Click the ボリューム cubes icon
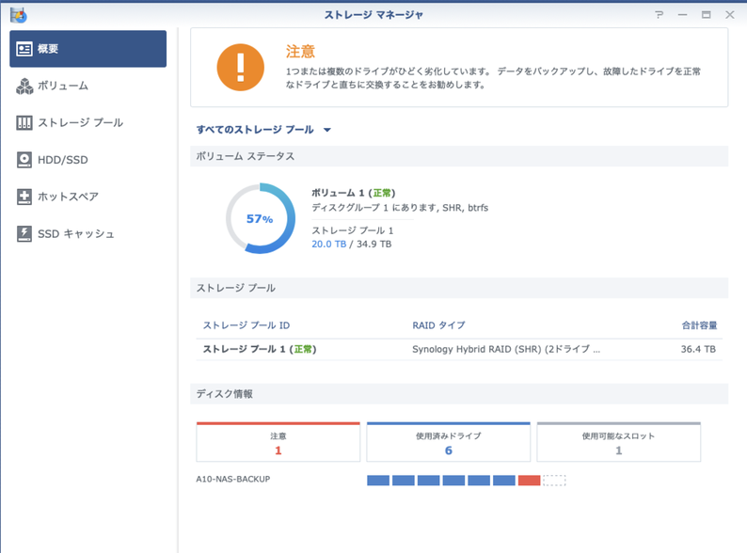Image resolution: width=747 pixels, height=553 pixels. point(24,86)
